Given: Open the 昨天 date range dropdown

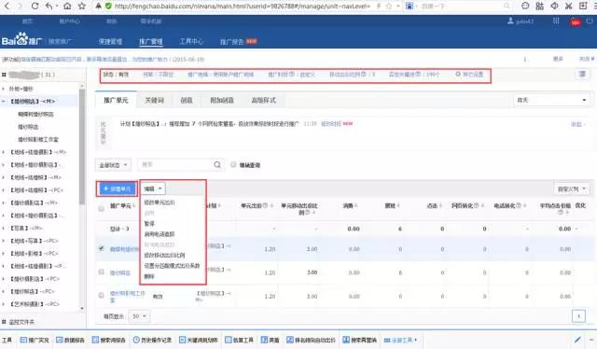Looking at the screenshot, I should 551,100.
